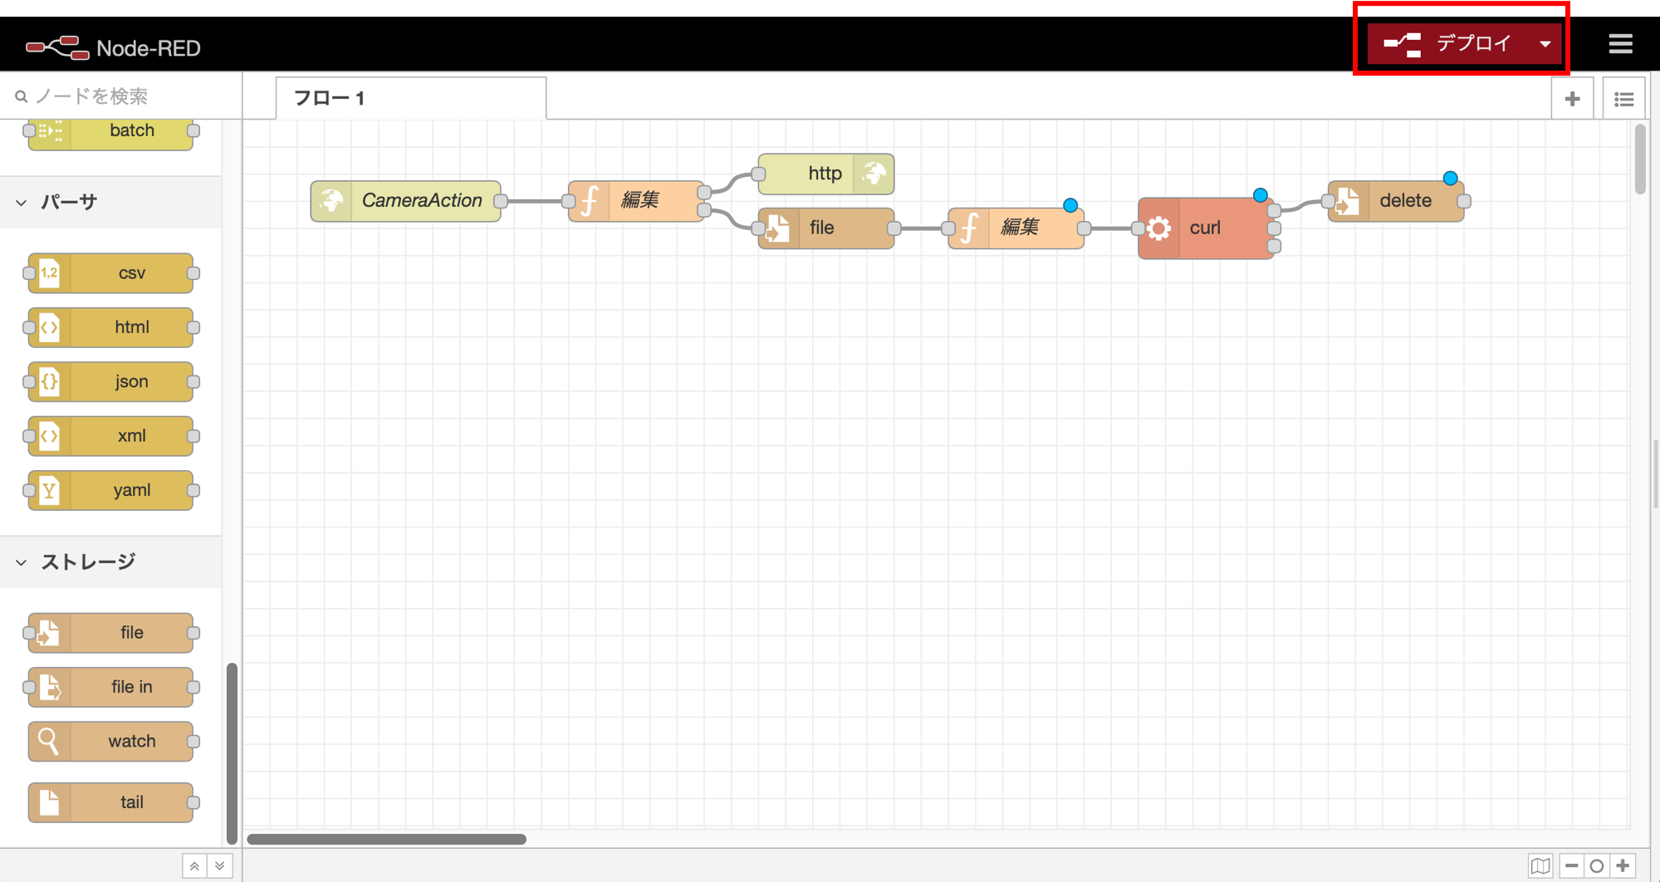Collapse the ストレージ palette category

click(111, 562)
